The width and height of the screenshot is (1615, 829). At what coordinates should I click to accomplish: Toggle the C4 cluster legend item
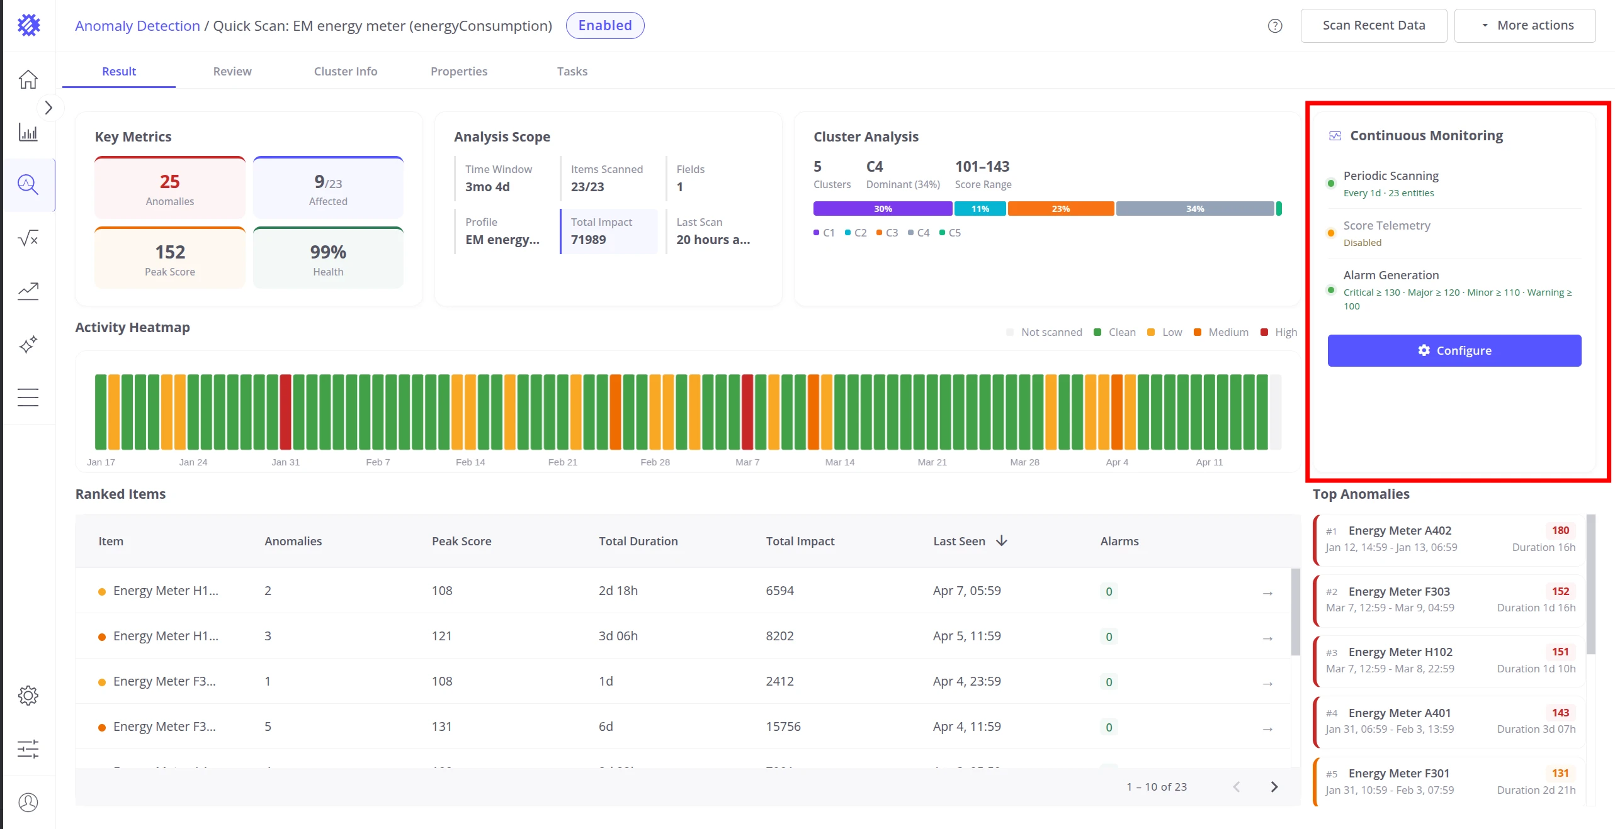pyautogui.click(x=919, y=233)
